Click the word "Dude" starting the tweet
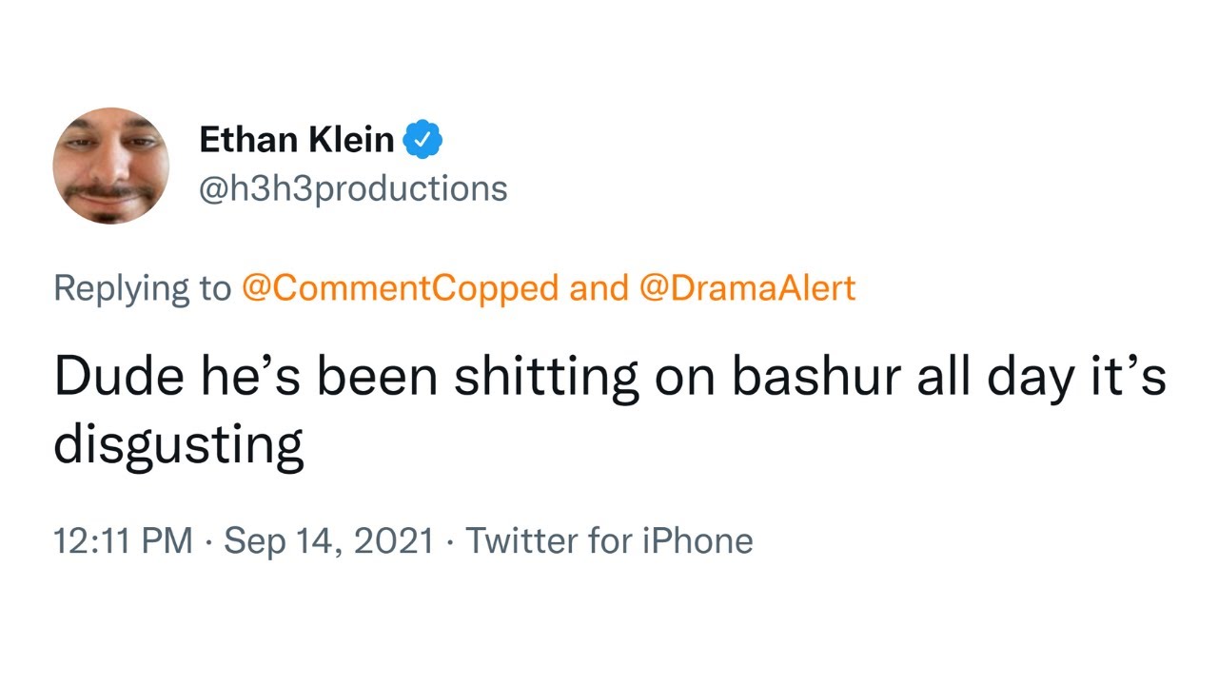This screenshot has width=1218, height=685. [x=107, y=378]
